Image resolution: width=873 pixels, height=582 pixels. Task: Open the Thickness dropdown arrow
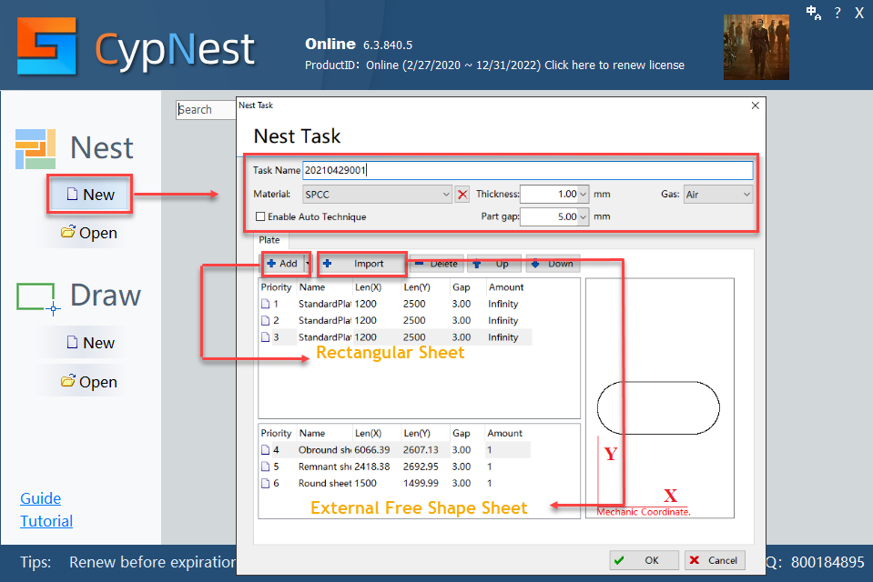tap(583, 195)
